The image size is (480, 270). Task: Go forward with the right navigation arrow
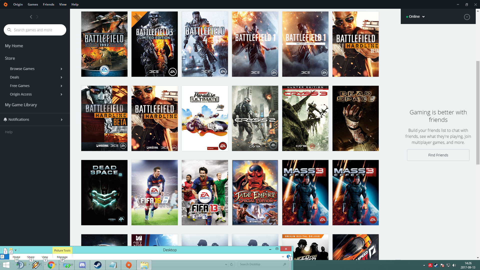[x=37, y=17]
